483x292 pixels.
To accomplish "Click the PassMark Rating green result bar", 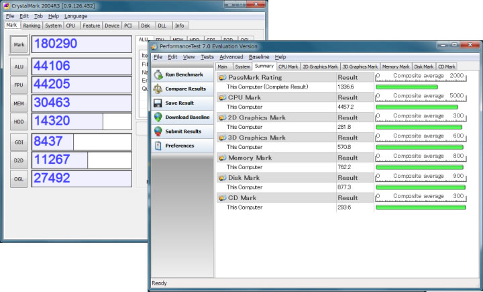I will (x=407, y=87).
